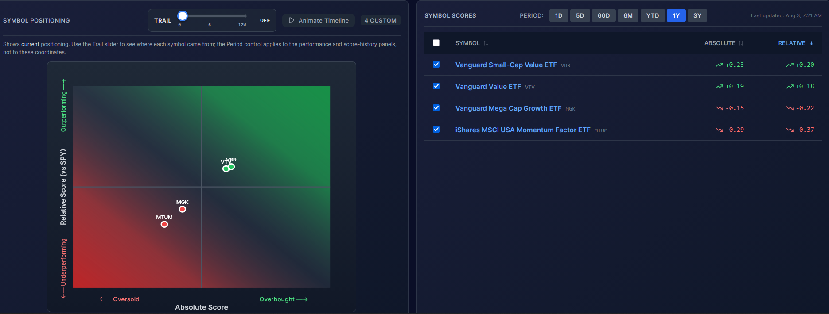
Task: Click the VBR point on positioning chart
Action: coord(231,167)
